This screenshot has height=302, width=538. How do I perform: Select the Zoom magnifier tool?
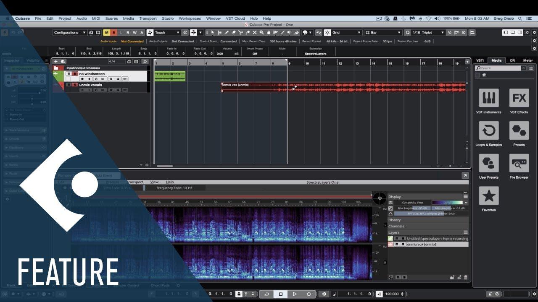[261, 32]
